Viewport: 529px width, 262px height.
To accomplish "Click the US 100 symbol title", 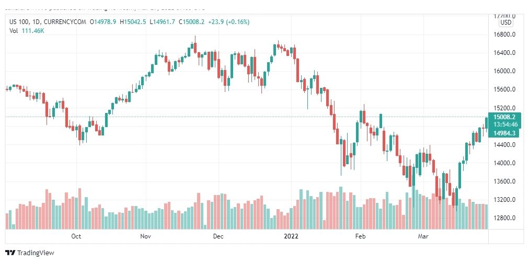I will [19, 22].
